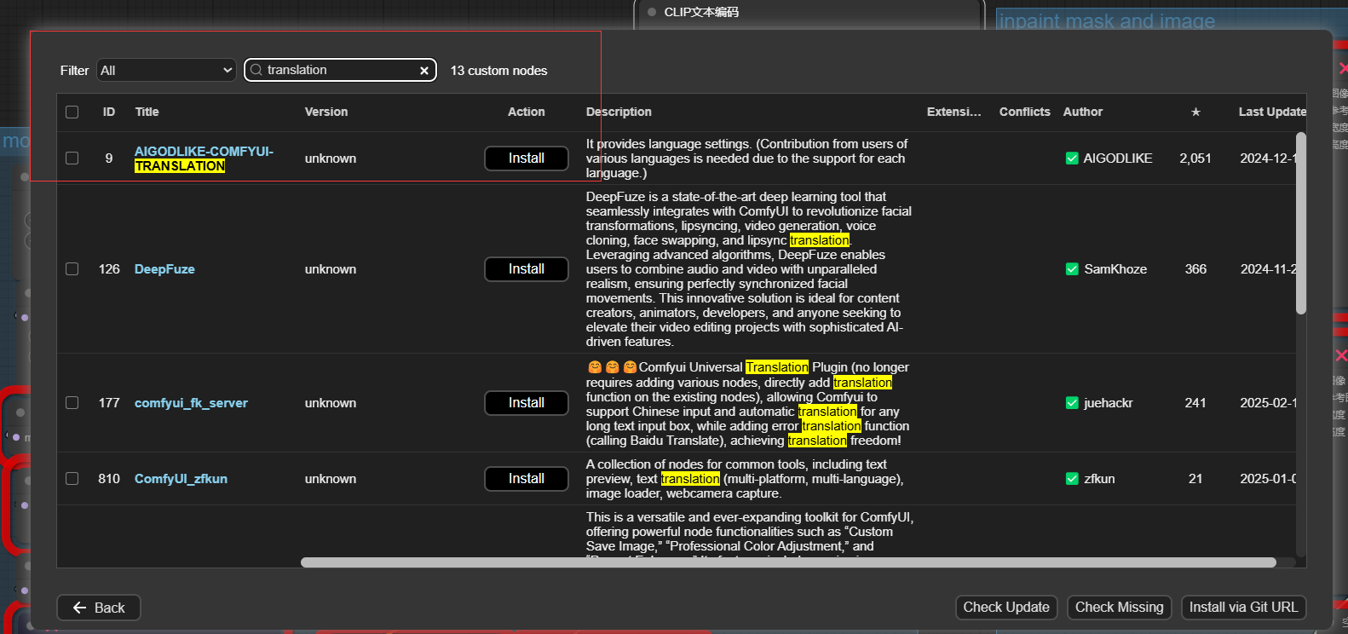Screen dimensions: 1348x634
Task: Sort by the Title column header
Action: coord(147,112)
